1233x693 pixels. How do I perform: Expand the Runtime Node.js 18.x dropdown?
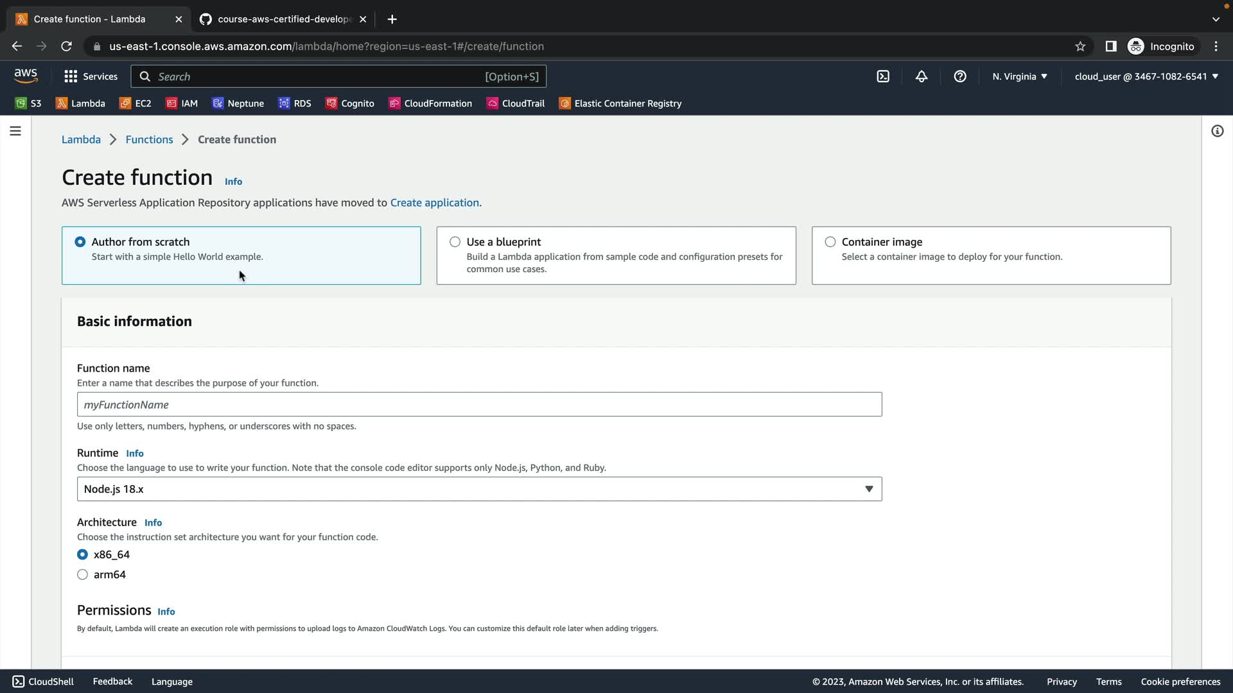(479, 489)
